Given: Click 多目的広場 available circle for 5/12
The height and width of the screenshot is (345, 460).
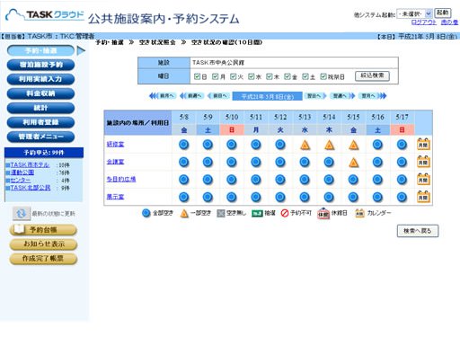Looking at the screenshot, I should point(280,180).
